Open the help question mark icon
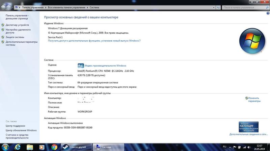 [268, 13]
